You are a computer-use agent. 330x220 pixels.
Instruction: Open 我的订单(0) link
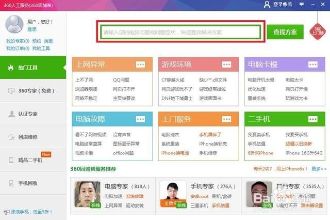[x=18, y=48]
